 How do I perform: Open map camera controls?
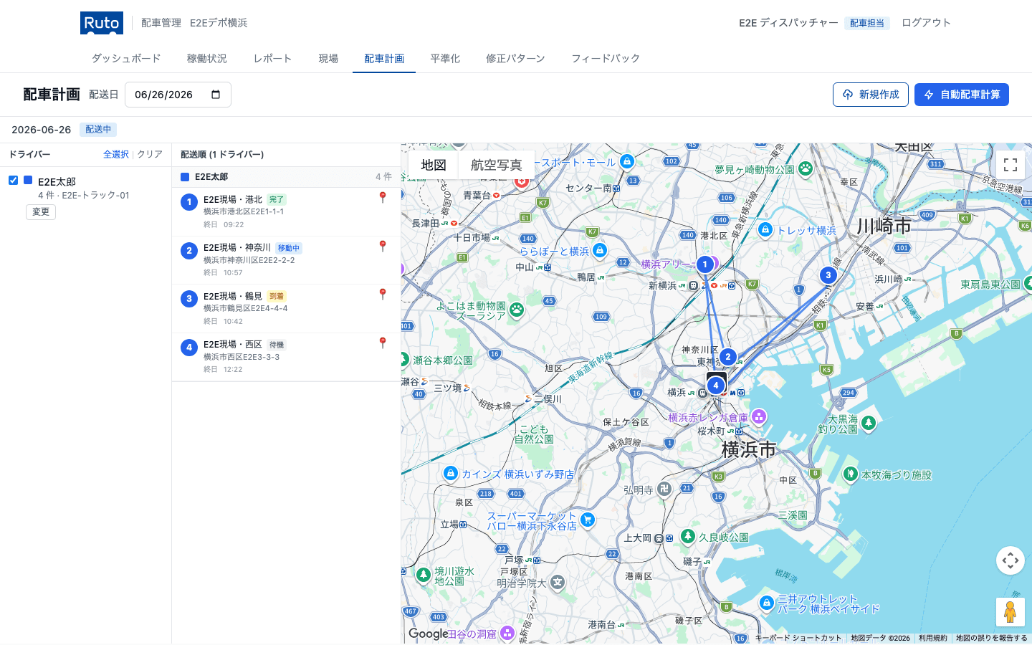point(1010,560)
